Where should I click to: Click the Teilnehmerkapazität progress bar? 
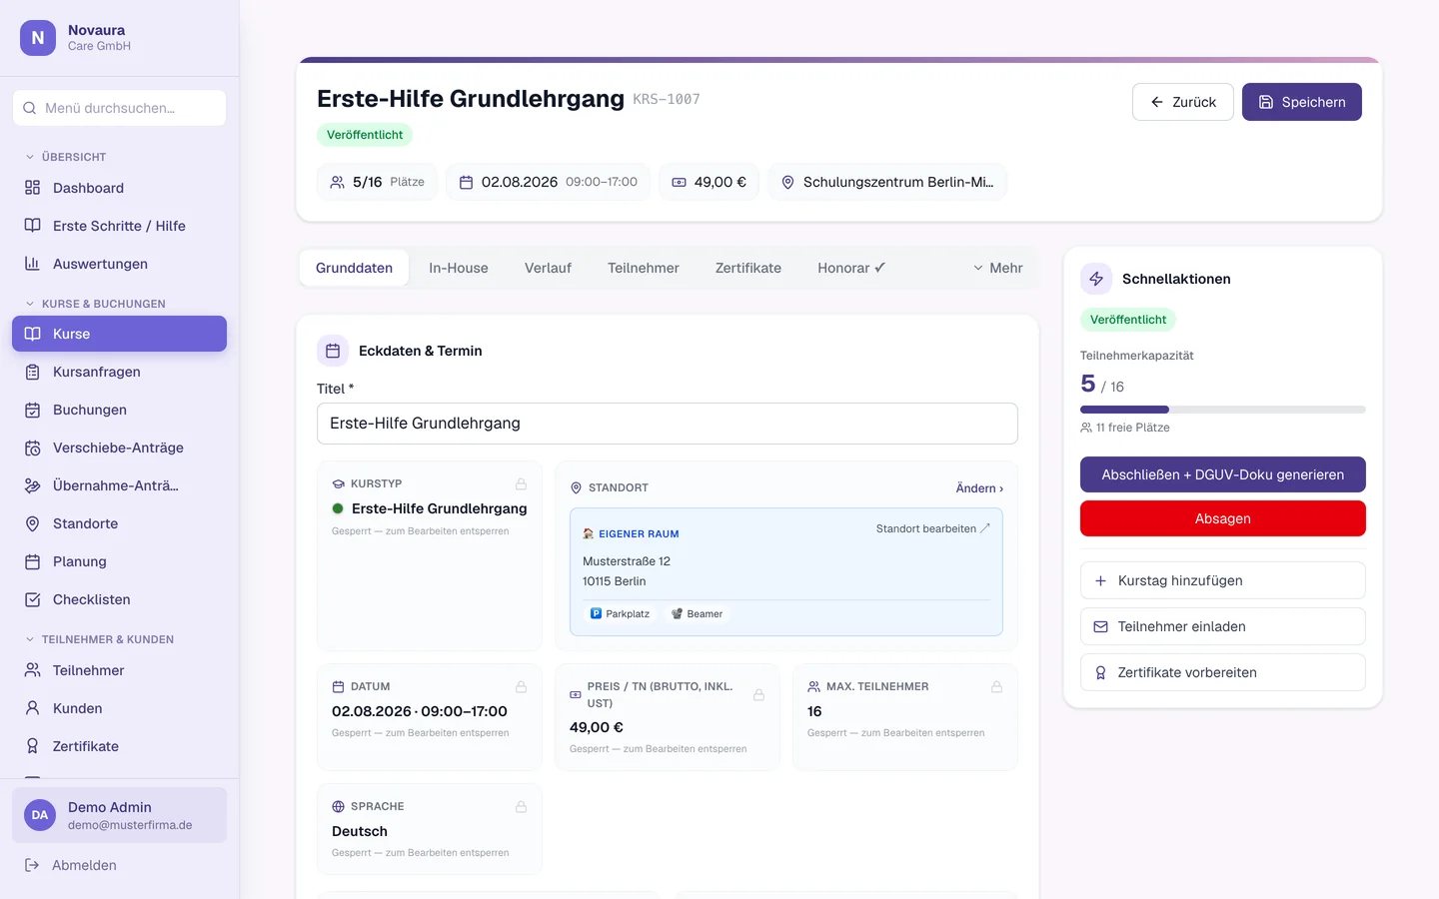pyautogui.click(x=1223, y=410)
